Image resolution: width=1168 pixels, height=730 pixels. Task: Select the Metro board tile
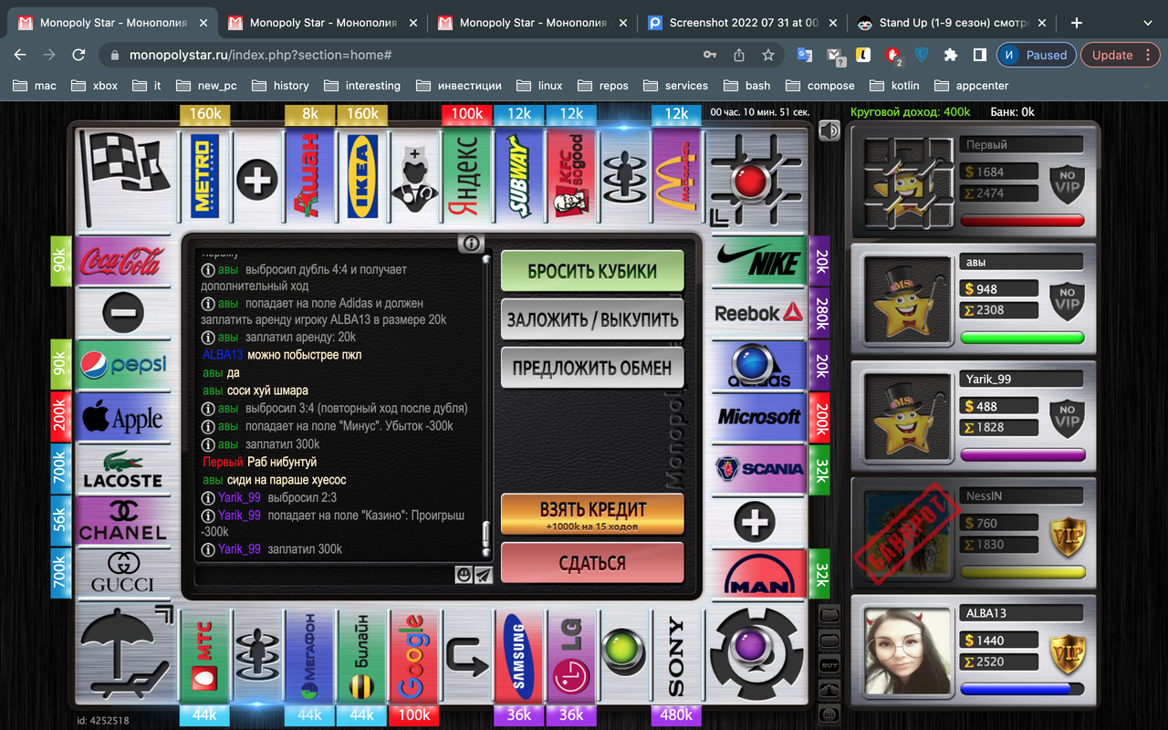(x=205, y=176)
